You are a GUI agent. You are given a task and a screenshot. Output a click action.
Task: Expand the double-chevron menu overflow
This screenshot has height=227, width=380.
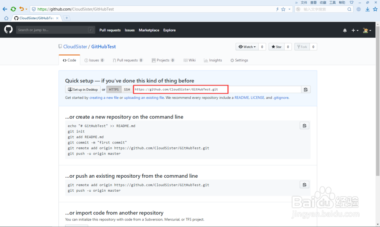[296, 3]
